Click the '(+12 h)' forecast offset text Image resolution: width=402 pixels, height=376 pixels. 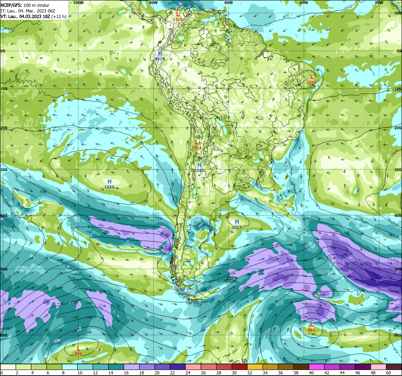pyautogui.click(x=59, y=17)
